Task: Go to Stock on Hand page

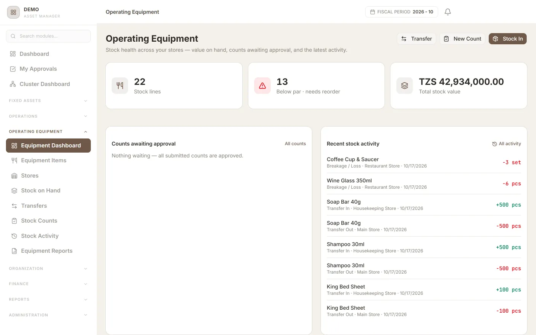Action: coord(48,191)
